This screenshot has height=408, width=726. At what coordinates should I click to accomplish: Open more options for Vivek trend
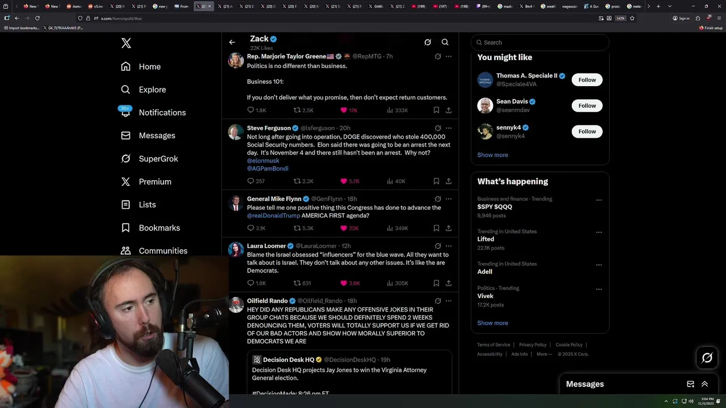point(598,289)
